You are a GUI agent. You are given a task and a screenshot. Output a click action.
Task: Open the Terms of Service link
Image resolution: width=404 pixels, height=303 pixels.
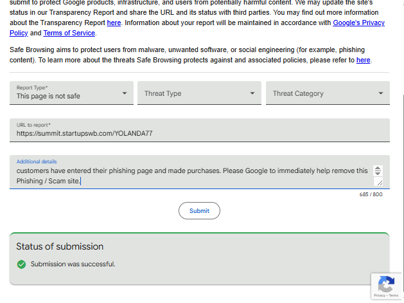(69, 33)
